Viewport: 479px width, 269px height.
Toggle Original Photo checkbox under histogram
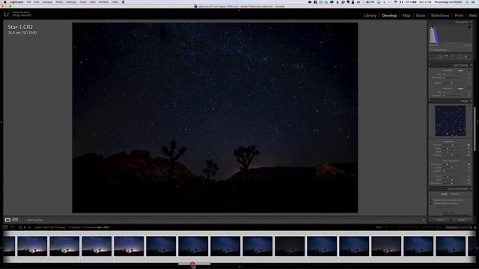click(431, 50)
